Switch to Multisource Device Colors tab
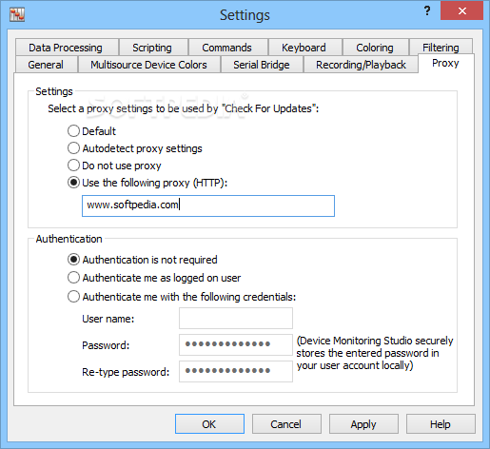 coord(148,65)
